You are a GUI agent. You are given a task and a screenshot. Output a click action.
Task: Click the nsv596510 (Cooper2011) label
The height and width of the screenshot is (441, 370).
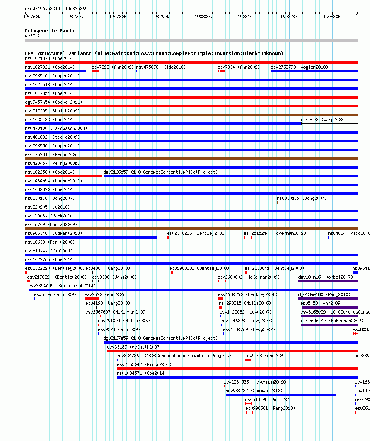[52, 76]
